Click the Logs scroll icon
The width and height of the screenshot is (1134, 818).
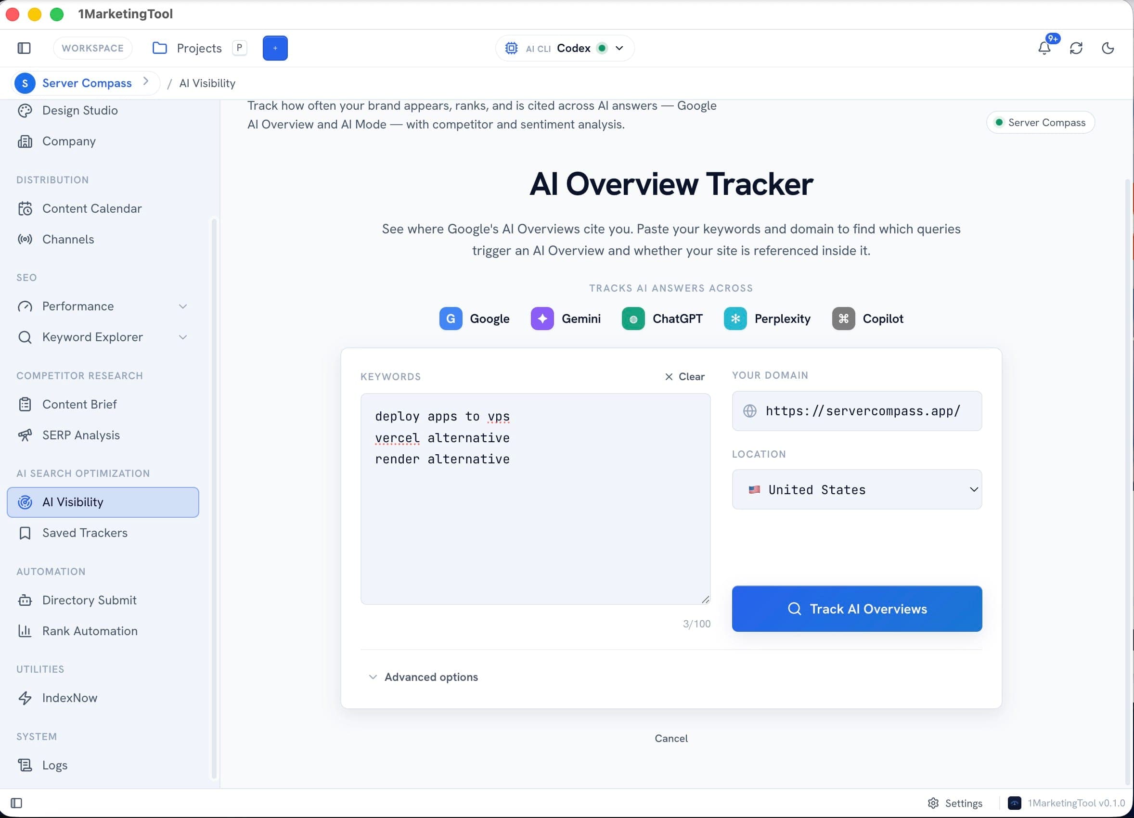25,765
